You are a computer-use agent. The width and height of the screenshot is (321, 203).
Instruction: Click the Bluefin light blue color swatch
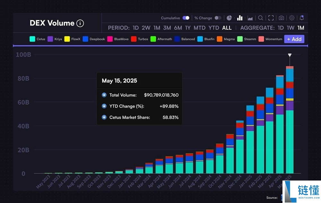[200, 39]
